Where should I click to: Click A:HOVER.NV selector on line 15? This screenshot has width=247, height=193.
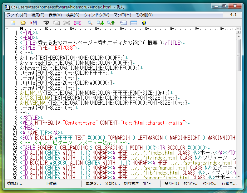[32, 103]
